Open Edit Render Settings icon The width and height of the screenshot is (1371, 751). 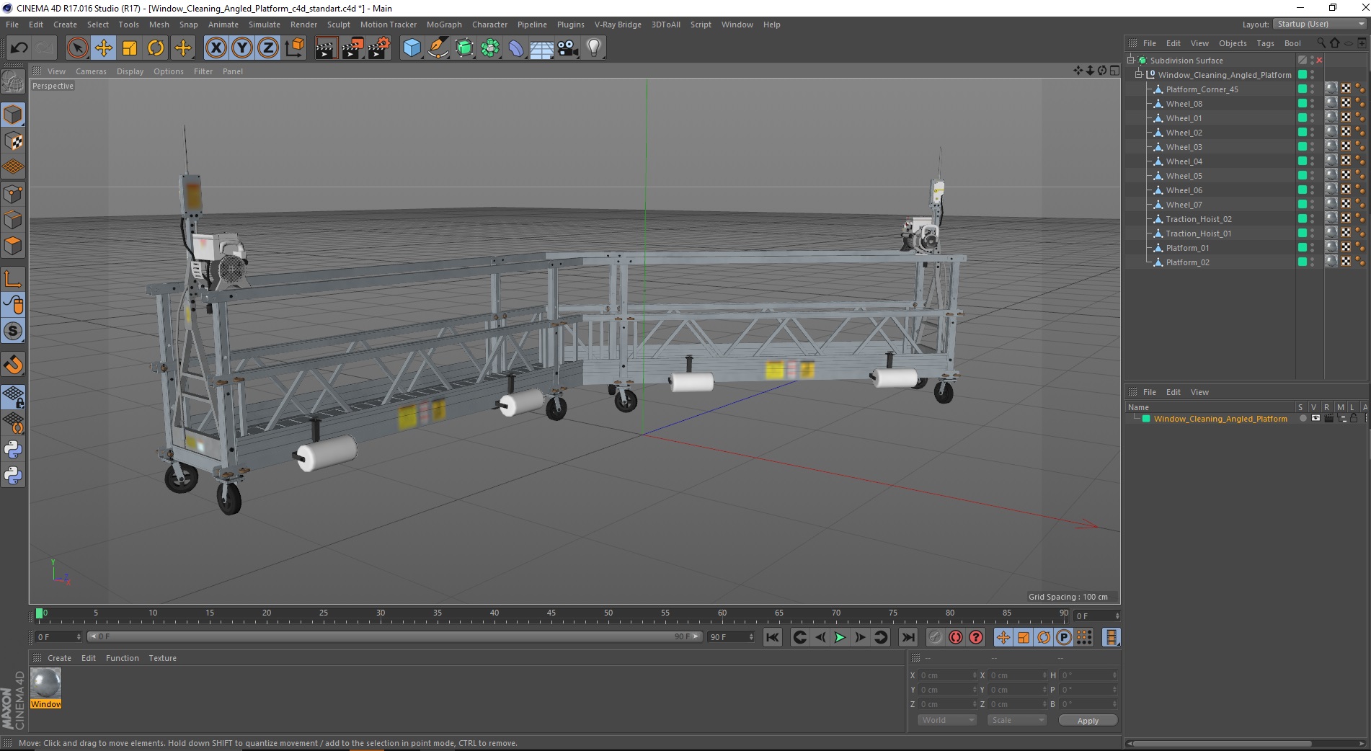(x=378, y=48)
